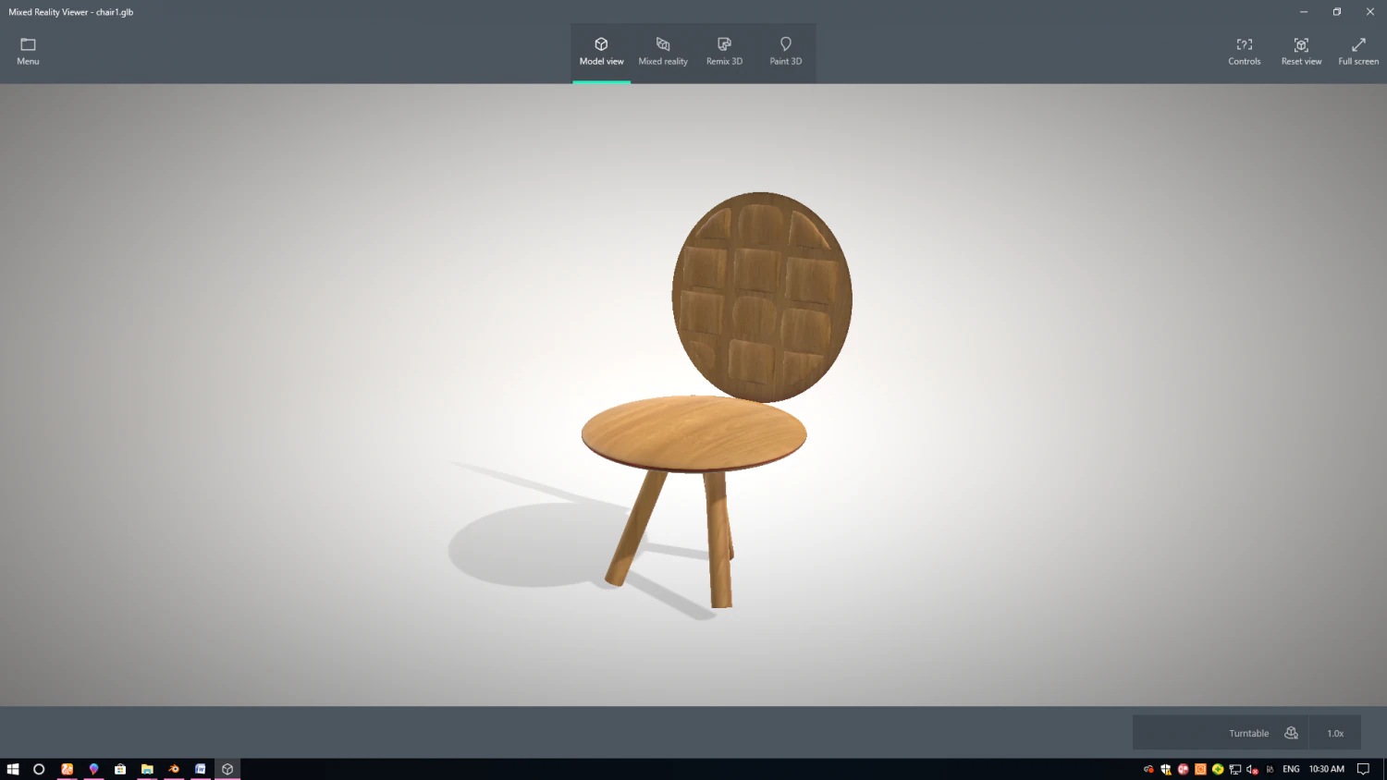Screen dimensions: 1387x780
Task: Select the Model view cube icon
Action: click(x=601, y=43)
